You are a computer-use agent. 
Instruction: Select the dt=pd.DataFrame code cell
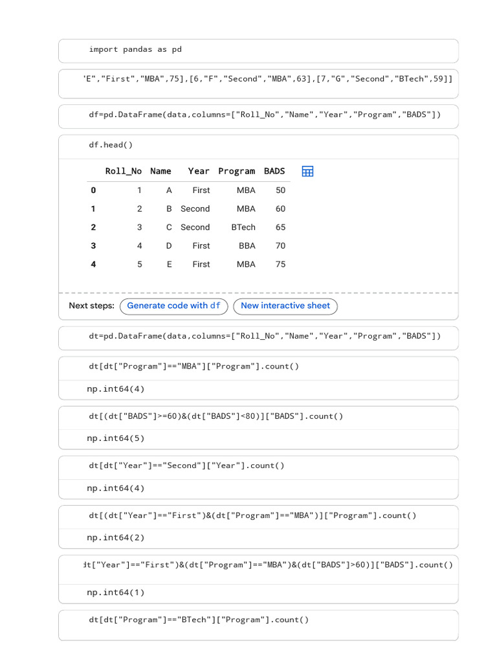[x=258, y=338]
